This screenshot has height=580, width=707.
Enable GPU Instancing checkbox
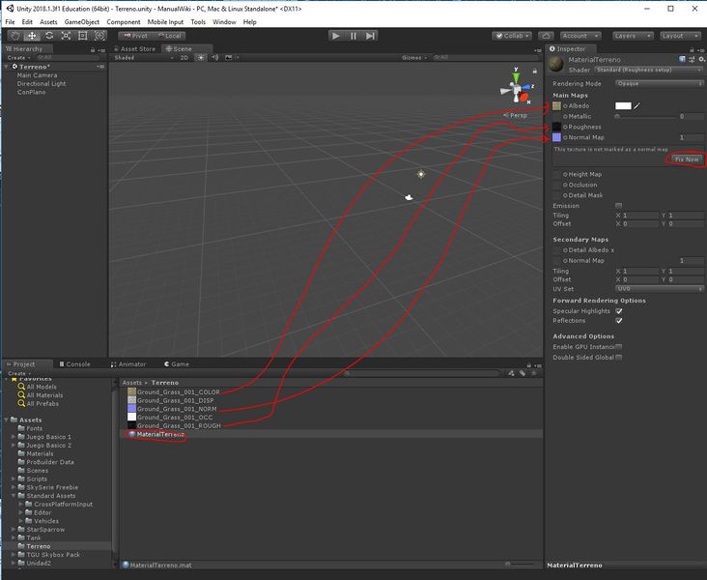coord(618,347)
